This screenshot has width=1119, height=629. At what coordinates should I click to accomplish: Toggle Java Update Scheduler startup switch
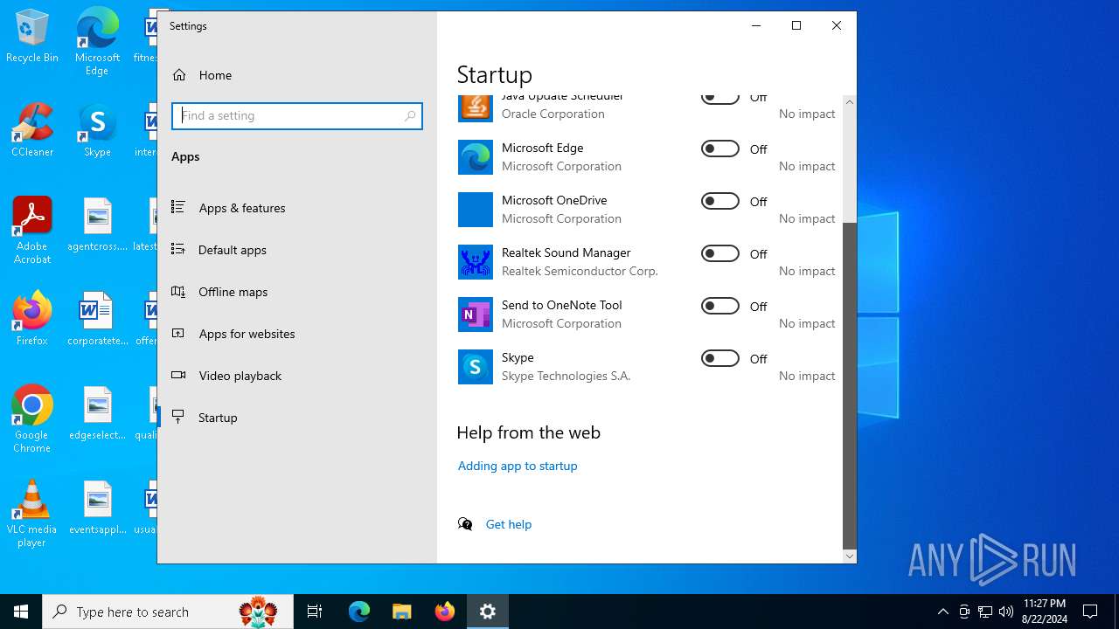(720, 98)
